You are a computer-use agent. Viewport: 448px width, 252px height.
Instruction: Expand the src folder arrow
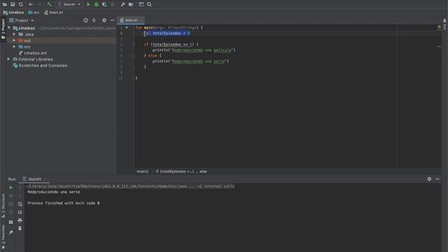click(14, 47)
